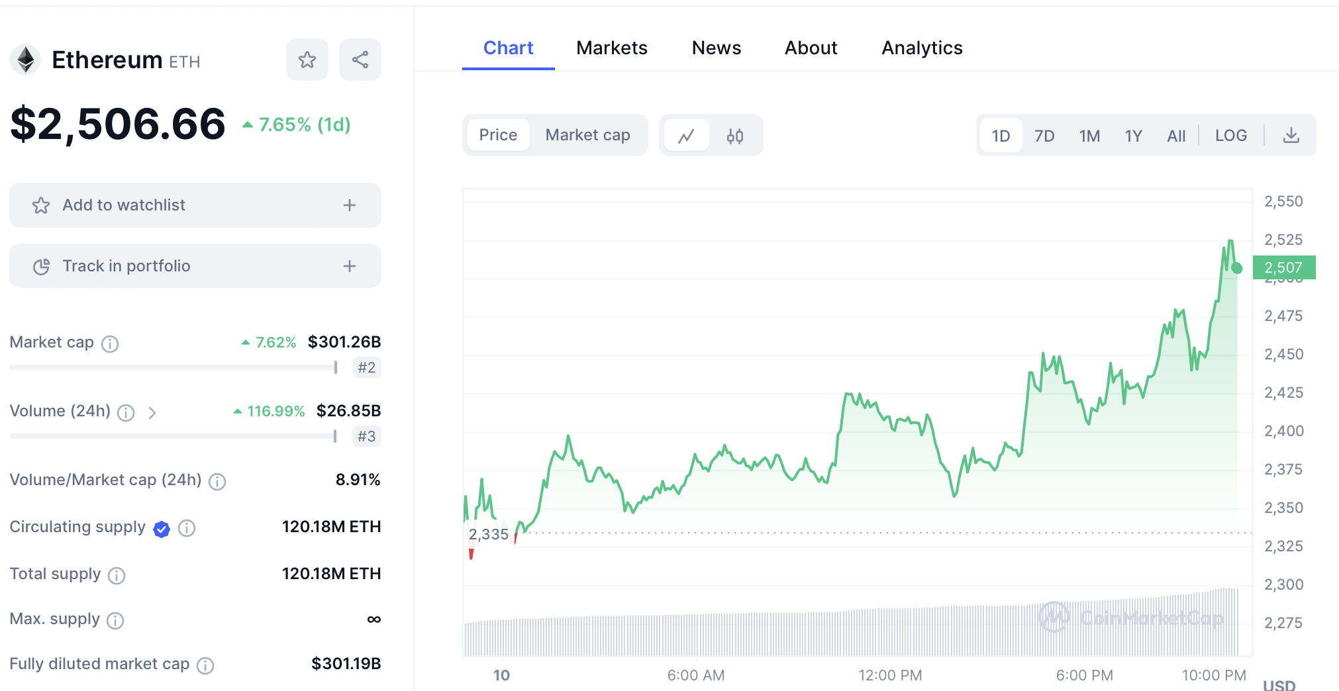The image size is (1339, 691).
Task: Toggle LOG scale on chart
Action: tap(1230, 136)
